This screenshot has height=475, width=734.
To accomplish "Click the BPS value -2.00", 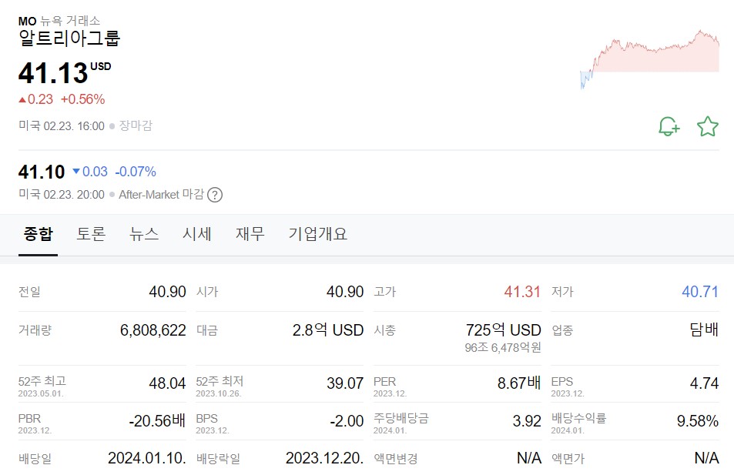I will tap(347, 420).
